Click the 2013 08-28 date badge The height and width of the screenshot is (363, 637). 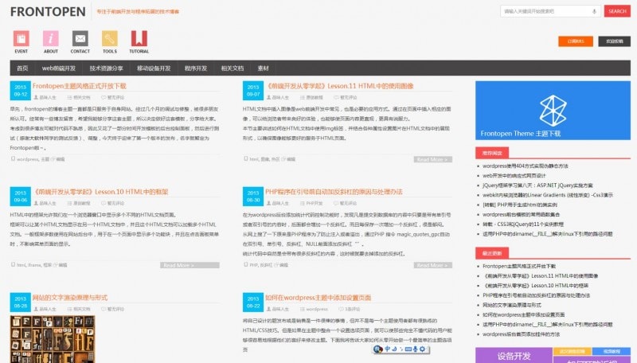point(21,302)
